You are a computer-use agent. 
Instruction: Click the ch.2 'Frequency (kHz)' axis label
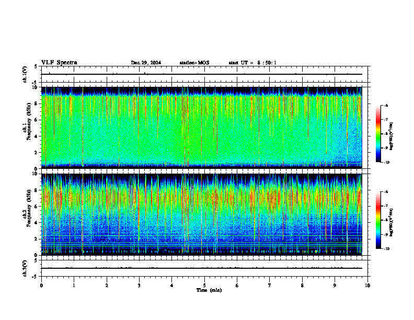click(29, 208)
